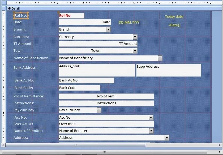Open the Pay currency dropdown arrow
The image size is (223, 155).
pos(99,110)
